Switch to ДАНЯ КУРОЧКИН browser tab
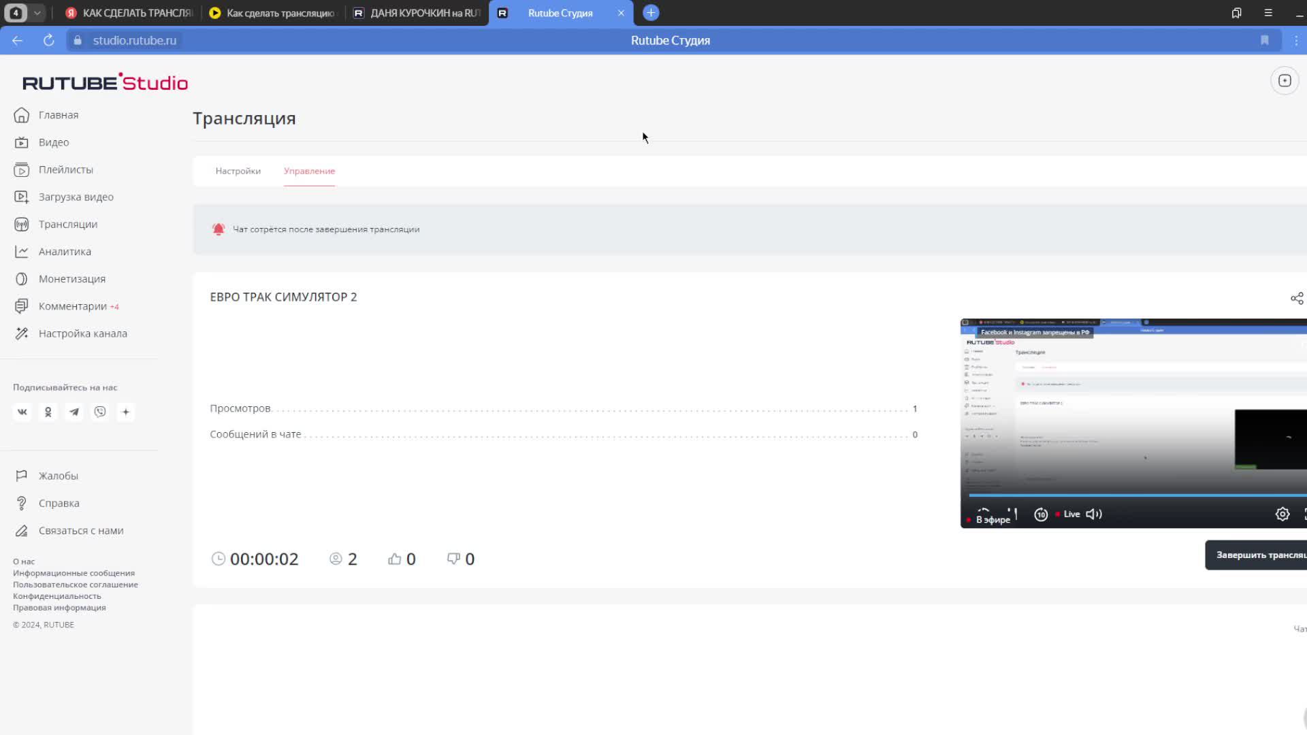The width and height of the screenshot is (1307, 735). pyautogui.click(x=417, y=13)
